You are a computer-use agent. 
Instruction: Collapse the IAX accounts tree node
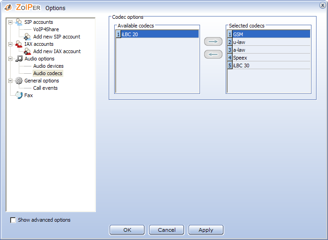click(x=10, y=44)
